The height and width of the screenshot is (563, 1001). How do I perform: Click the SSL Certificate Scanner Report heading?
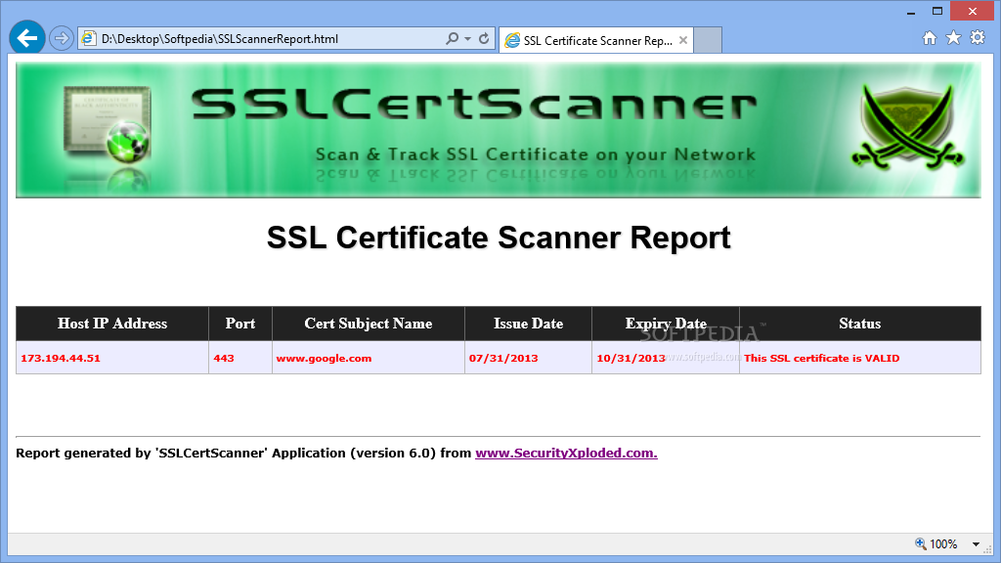point(499,238)
